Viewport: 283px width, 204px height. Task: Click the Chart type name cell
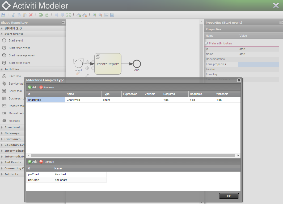pyautogui.click(x=83, y=100)
